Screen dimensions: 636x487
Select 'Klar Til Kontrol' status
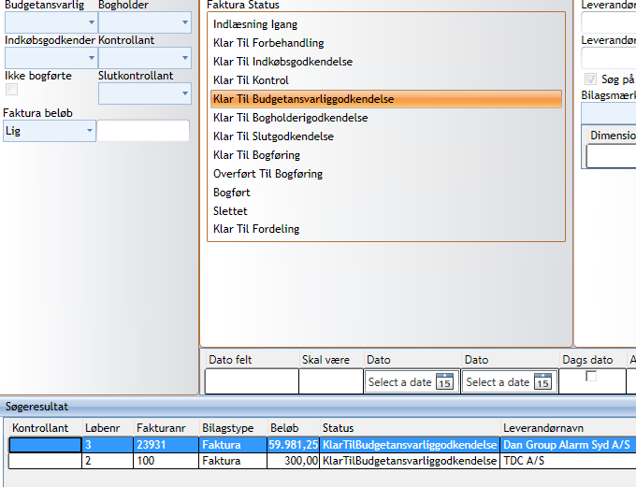coord(386,80)
